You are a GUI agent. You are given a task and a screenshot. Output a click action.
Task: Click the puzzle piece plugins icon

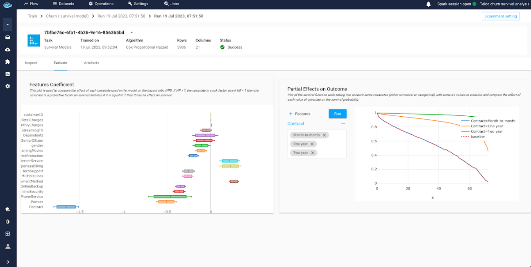pyautogui.click(x=8, y=62)
